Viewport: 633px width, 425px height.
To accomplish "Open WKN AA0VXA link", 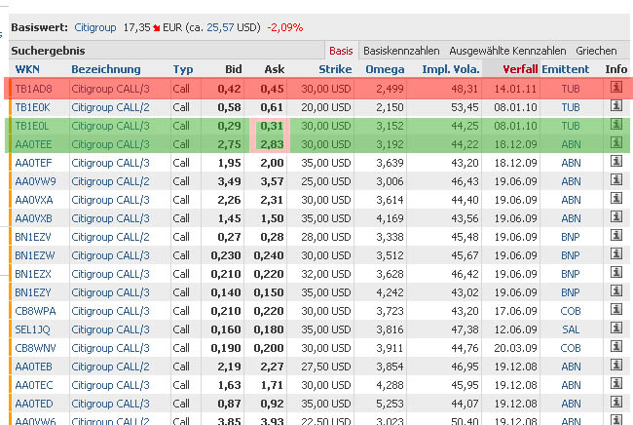I will pos(33,200).
